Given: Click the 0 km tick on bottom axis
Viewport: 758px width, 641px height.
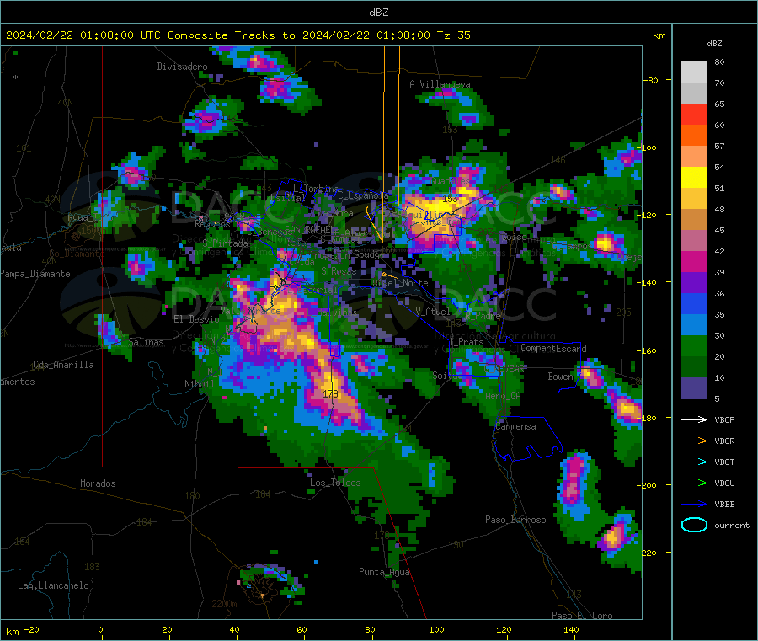Looking at the screenshot, I should point(100,629).
